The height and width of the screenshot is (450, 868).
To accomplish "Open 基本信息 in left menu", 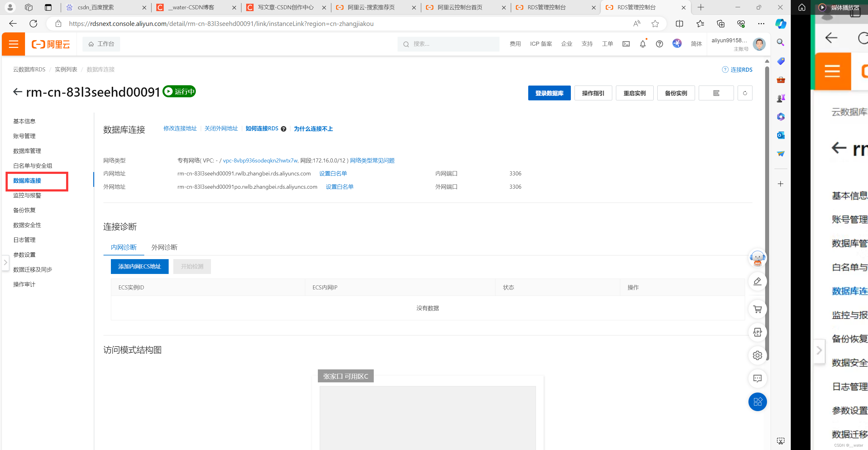I will point(24,121).
